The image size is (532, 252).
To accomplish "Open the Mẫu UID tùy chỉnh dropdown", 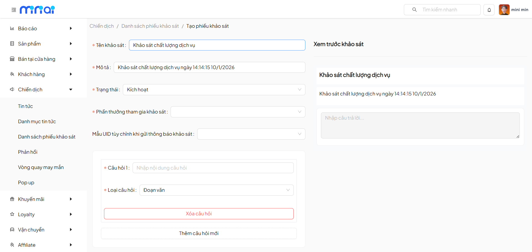I will [251, 134].
